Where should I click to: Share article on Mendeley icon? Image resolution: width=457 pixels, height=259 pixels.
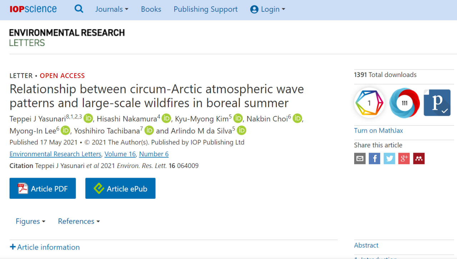point(419,158)
